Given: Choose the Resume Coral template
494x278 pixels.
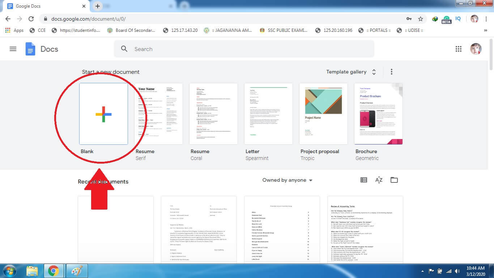Looking at the screenshot, I should (x=213, y=114).
